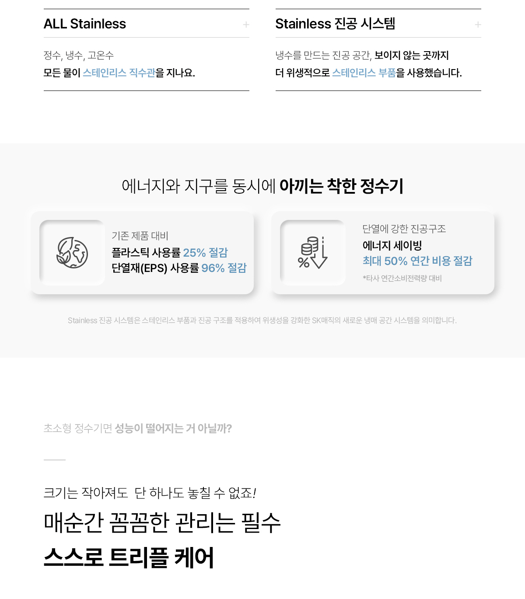Click the 매순간 꼼꼼한 관리는 필수 heading
525x599 pixels.
162,522
